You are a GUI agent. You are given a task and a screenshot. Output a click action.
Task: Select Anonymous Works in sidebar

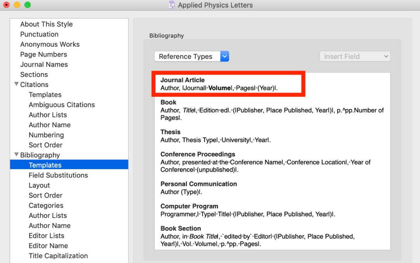(x=50, y=44)
